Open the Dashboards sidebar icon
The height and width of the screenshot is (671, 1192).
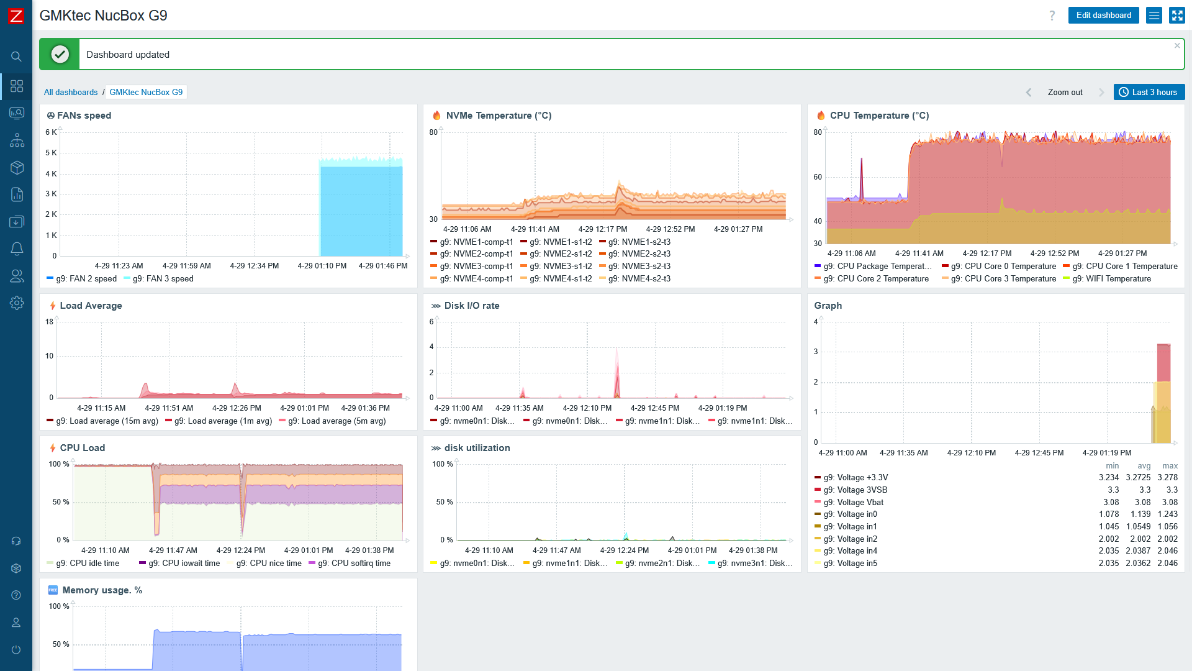(x=17, y=86)
